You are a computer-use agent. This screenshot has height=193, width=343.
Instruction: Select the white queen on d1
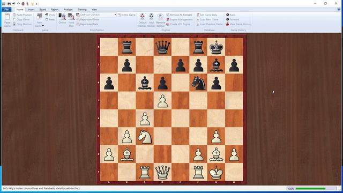pyautogui.click(x=162, y=172)
